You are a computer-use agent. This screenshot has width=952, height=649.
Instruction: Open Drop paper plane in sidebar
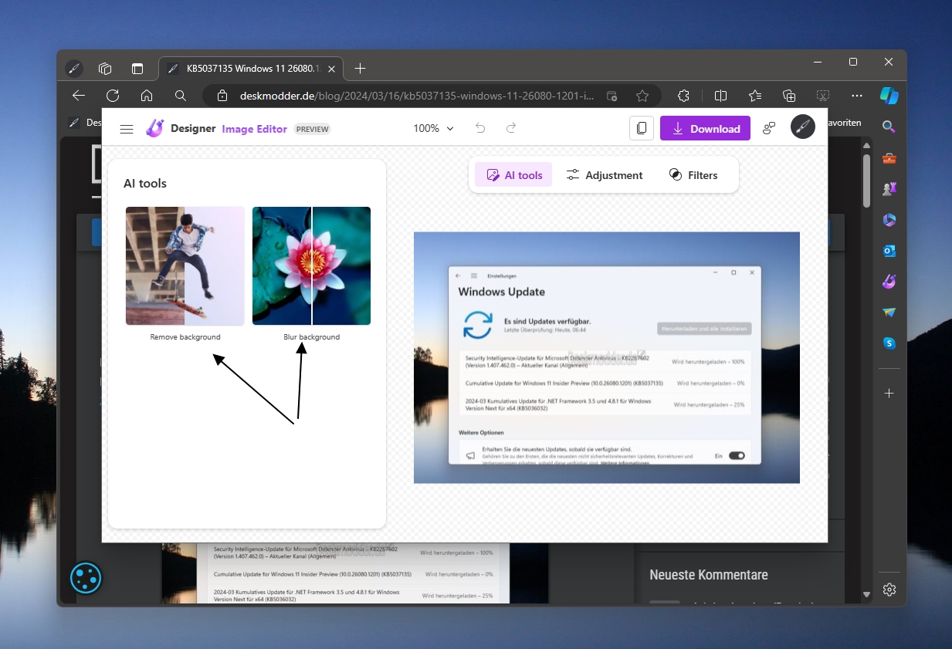click(x=889, y=313)
